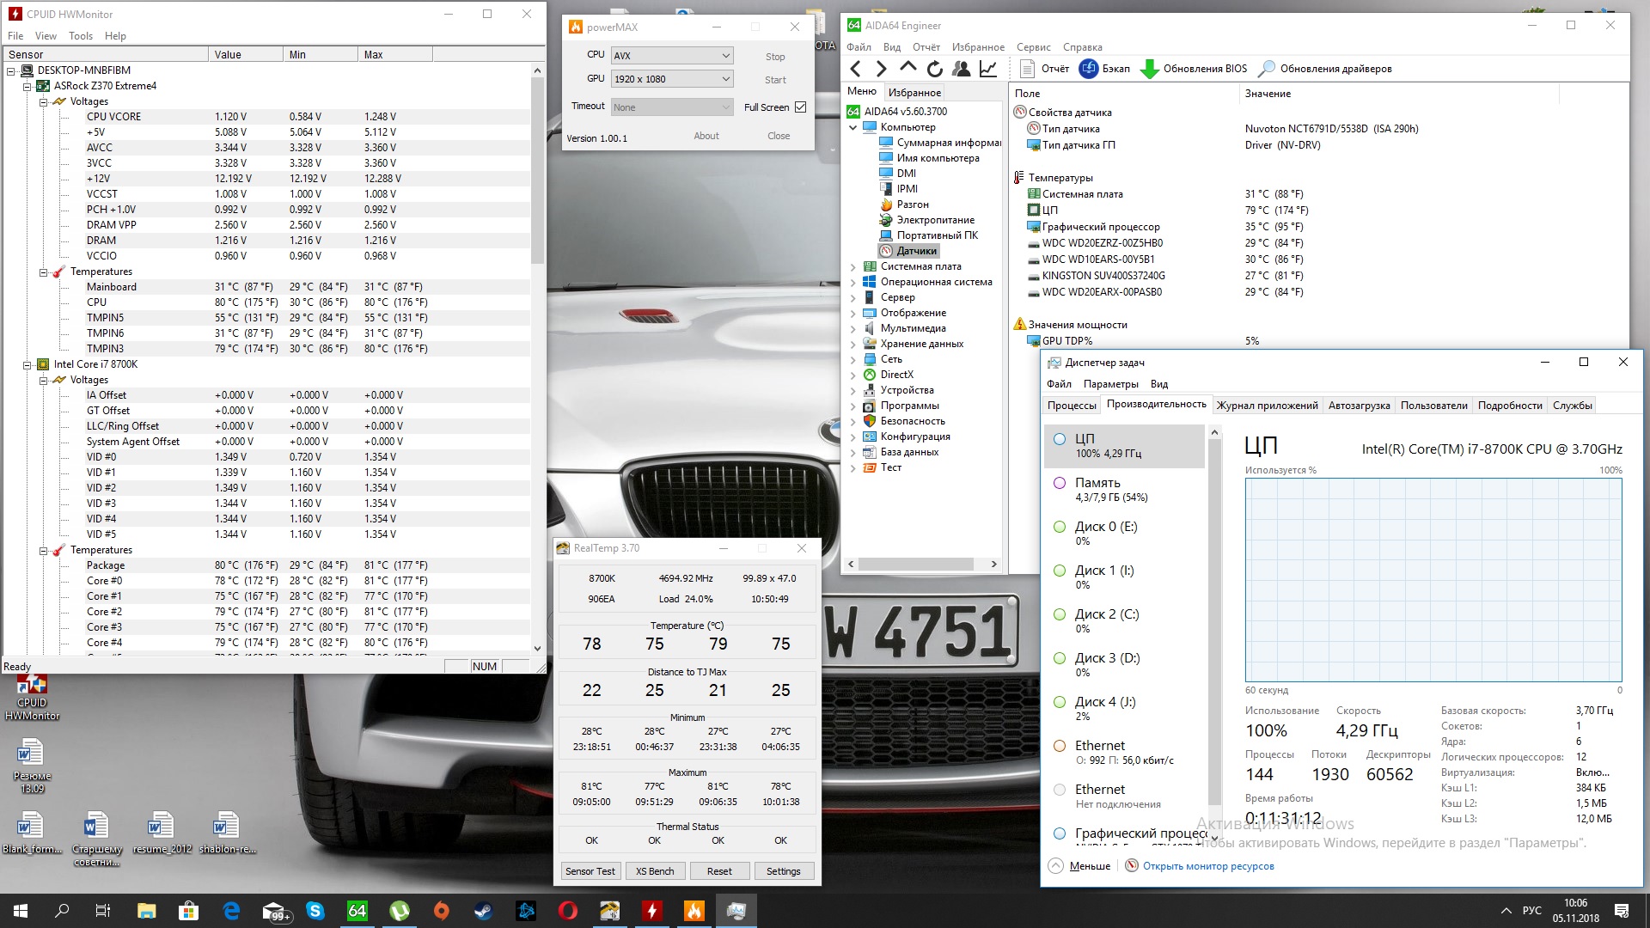
Task: Open HWMonitor Tools menu
Action: pos(80,36)
